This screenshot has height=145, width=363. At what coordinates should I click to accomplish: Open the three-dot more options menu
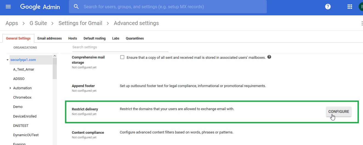[362, 23]
